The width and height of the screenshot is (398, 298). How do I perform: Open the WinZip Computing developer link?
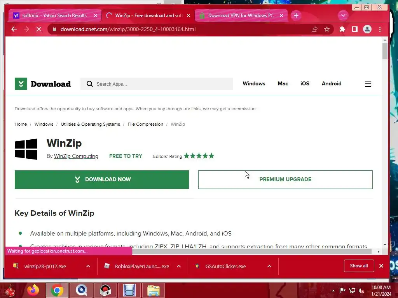click(x=76, y=156)
